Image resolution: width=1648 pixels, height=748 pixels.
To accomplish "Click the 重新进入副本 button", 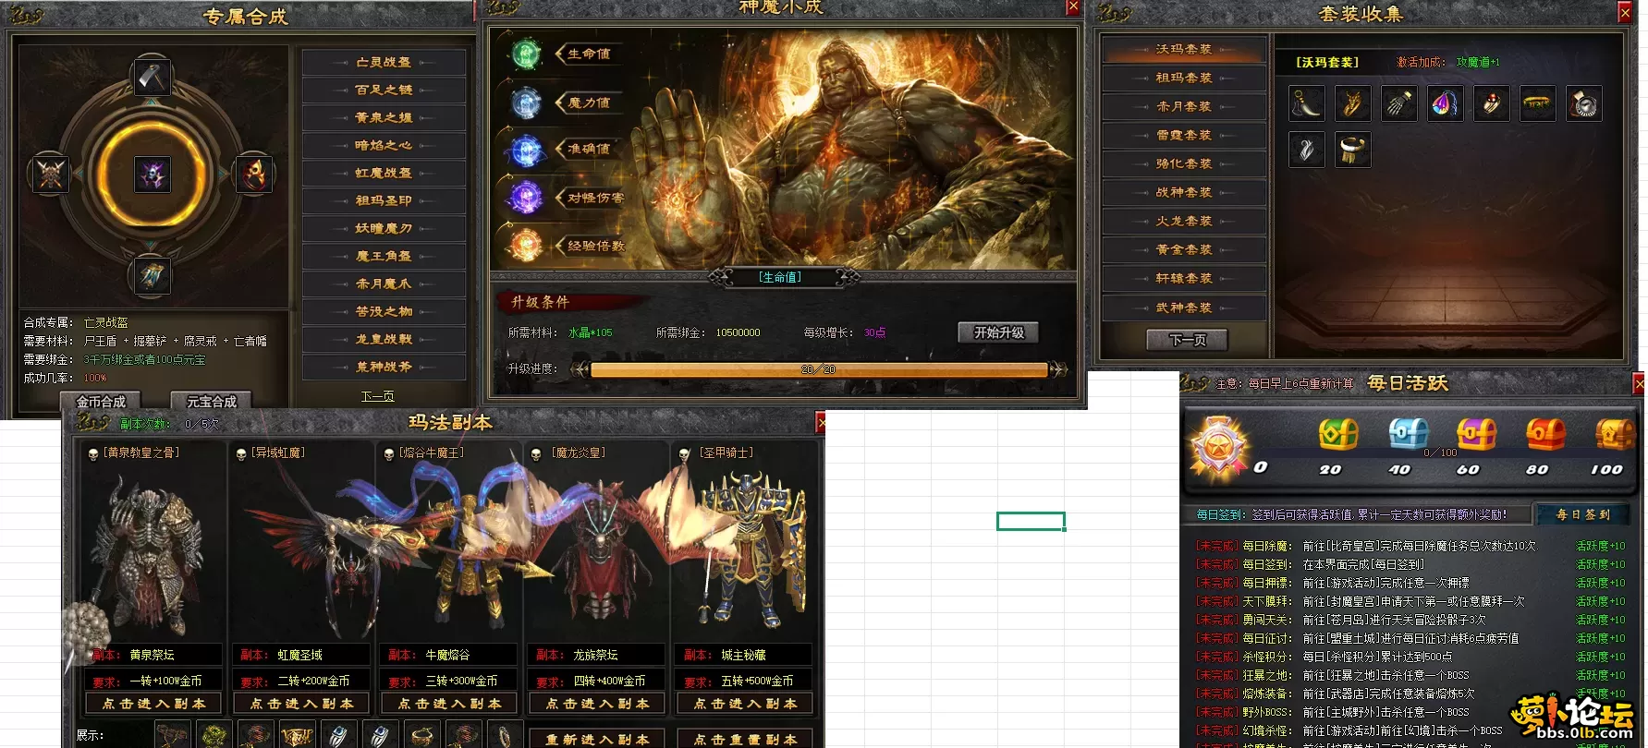I will 597,739.
